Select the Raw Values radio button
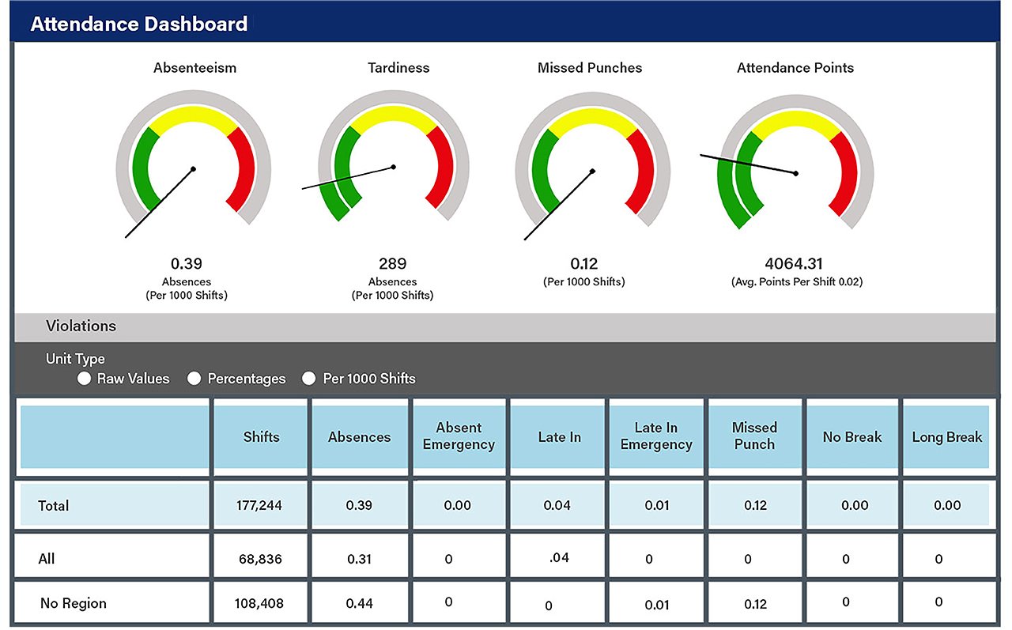 coord(85,379)
